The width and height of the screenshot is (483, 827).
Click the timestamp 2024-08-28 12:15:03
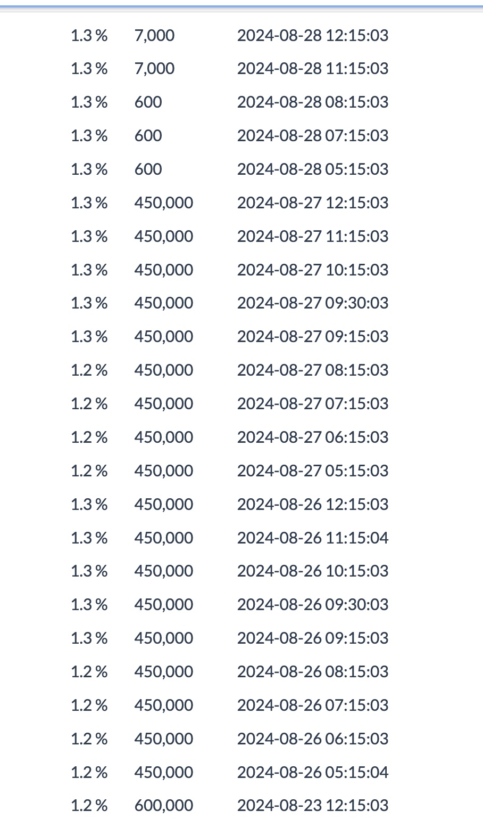pyautogui.click(x=313, y=36)
